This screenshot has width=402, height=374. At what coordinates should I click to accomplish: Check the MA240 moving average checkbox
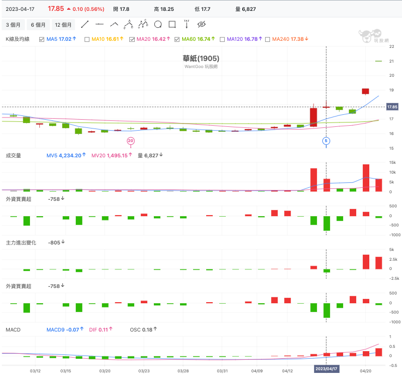pyautogui.click(x=267, y=39)
